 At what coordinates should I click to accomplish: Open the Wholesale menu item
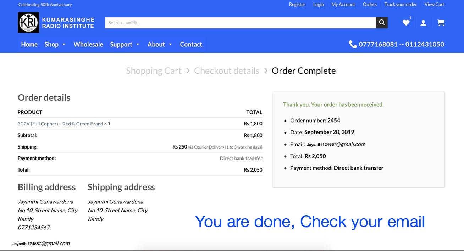tap(88, 44)
